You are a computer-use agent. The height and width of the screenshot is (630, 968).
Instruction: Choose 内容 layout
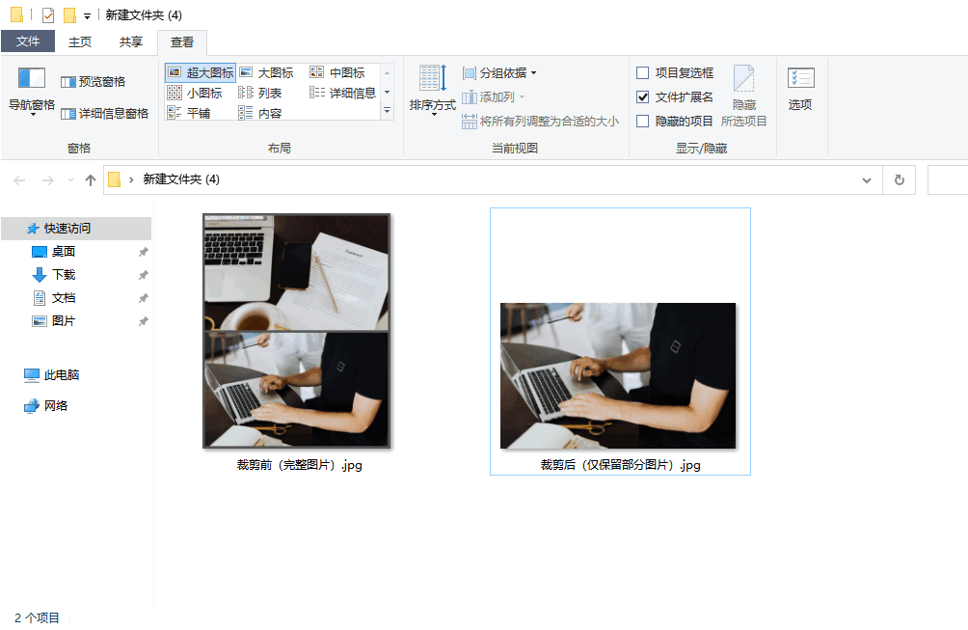[x=260, y=113]
